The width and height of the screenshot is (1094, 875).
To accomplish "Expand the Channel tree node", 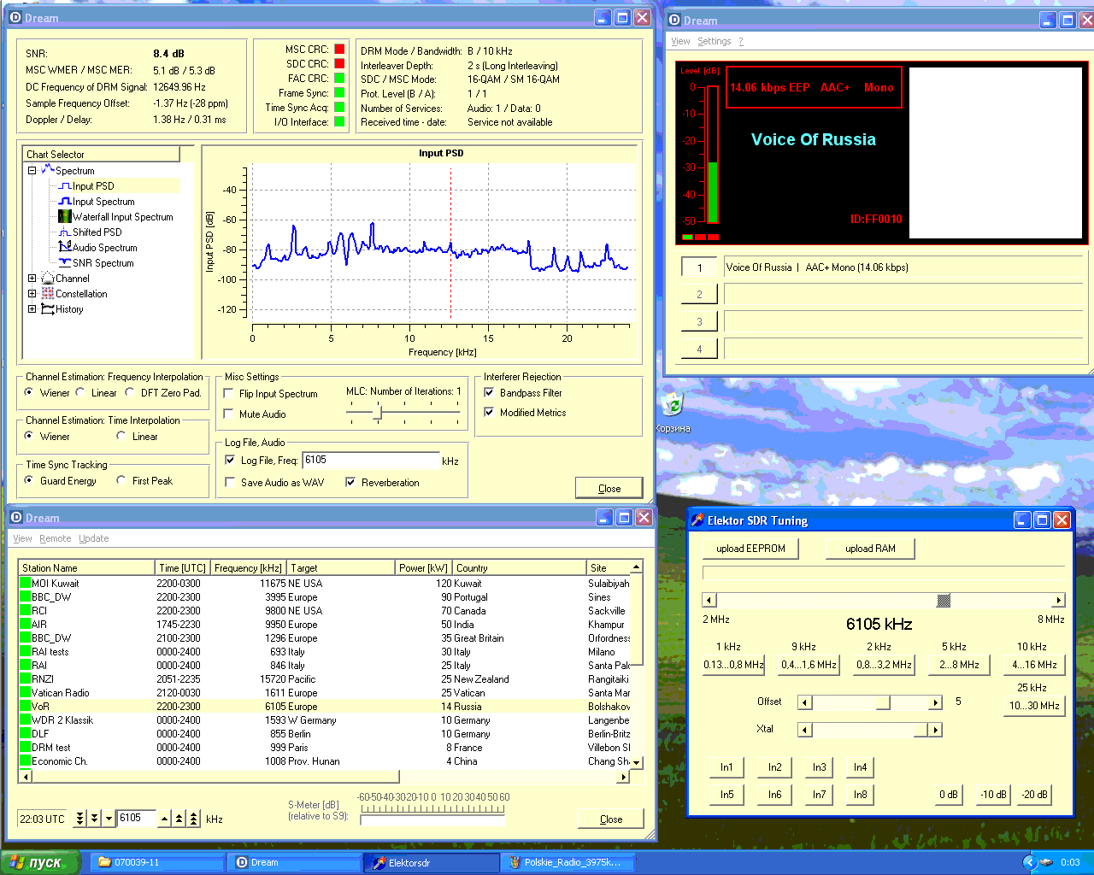I will click(32, 279).
